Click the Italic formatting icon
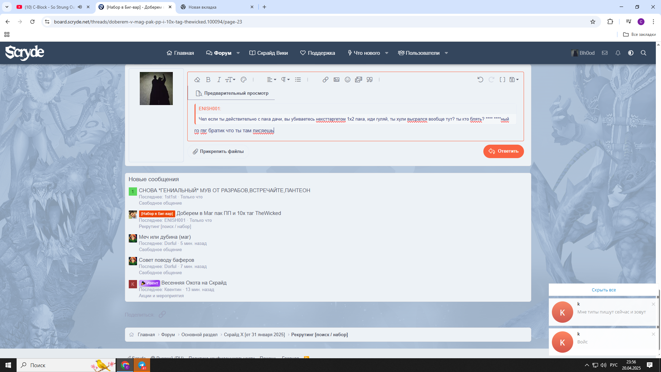Screen dimensions: 661x372 click(219, 80)
